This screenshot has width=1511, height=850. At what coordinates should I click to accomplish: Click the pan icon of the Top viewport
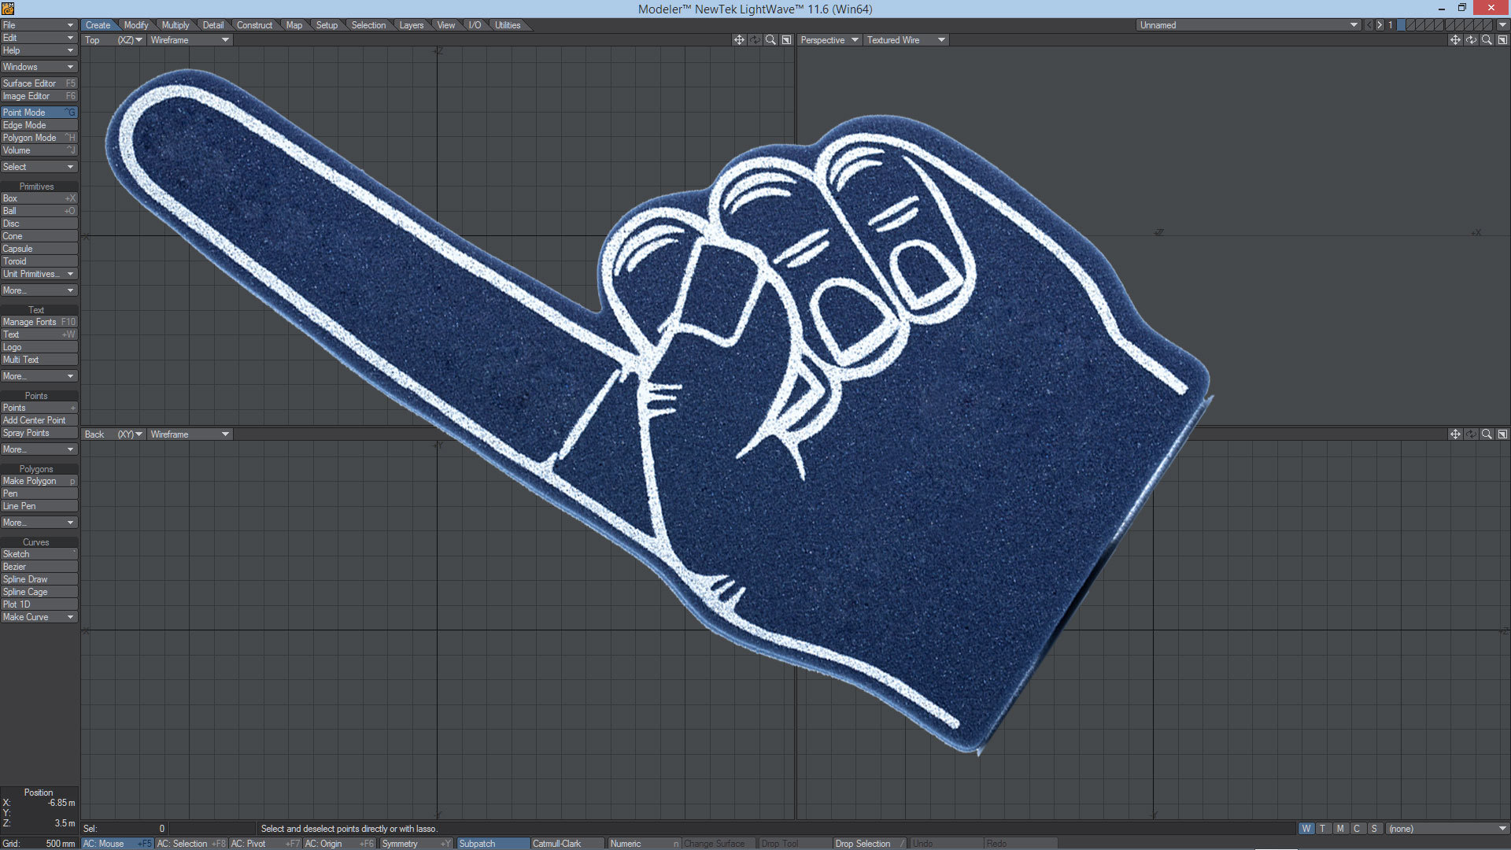click(739, 40)
